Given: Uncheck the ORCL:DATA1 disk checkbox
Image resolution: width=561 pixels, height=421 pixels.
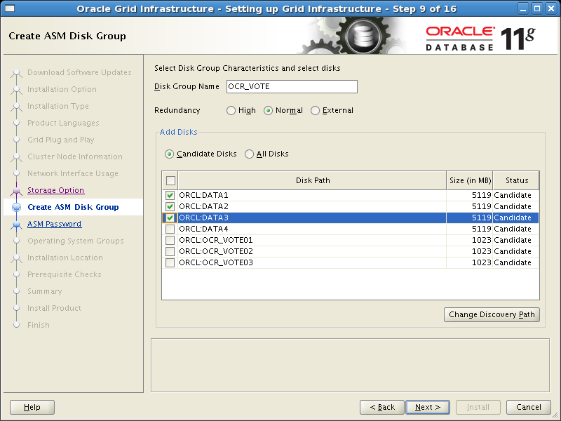Looking at the screenshot, I should point(170,196).
